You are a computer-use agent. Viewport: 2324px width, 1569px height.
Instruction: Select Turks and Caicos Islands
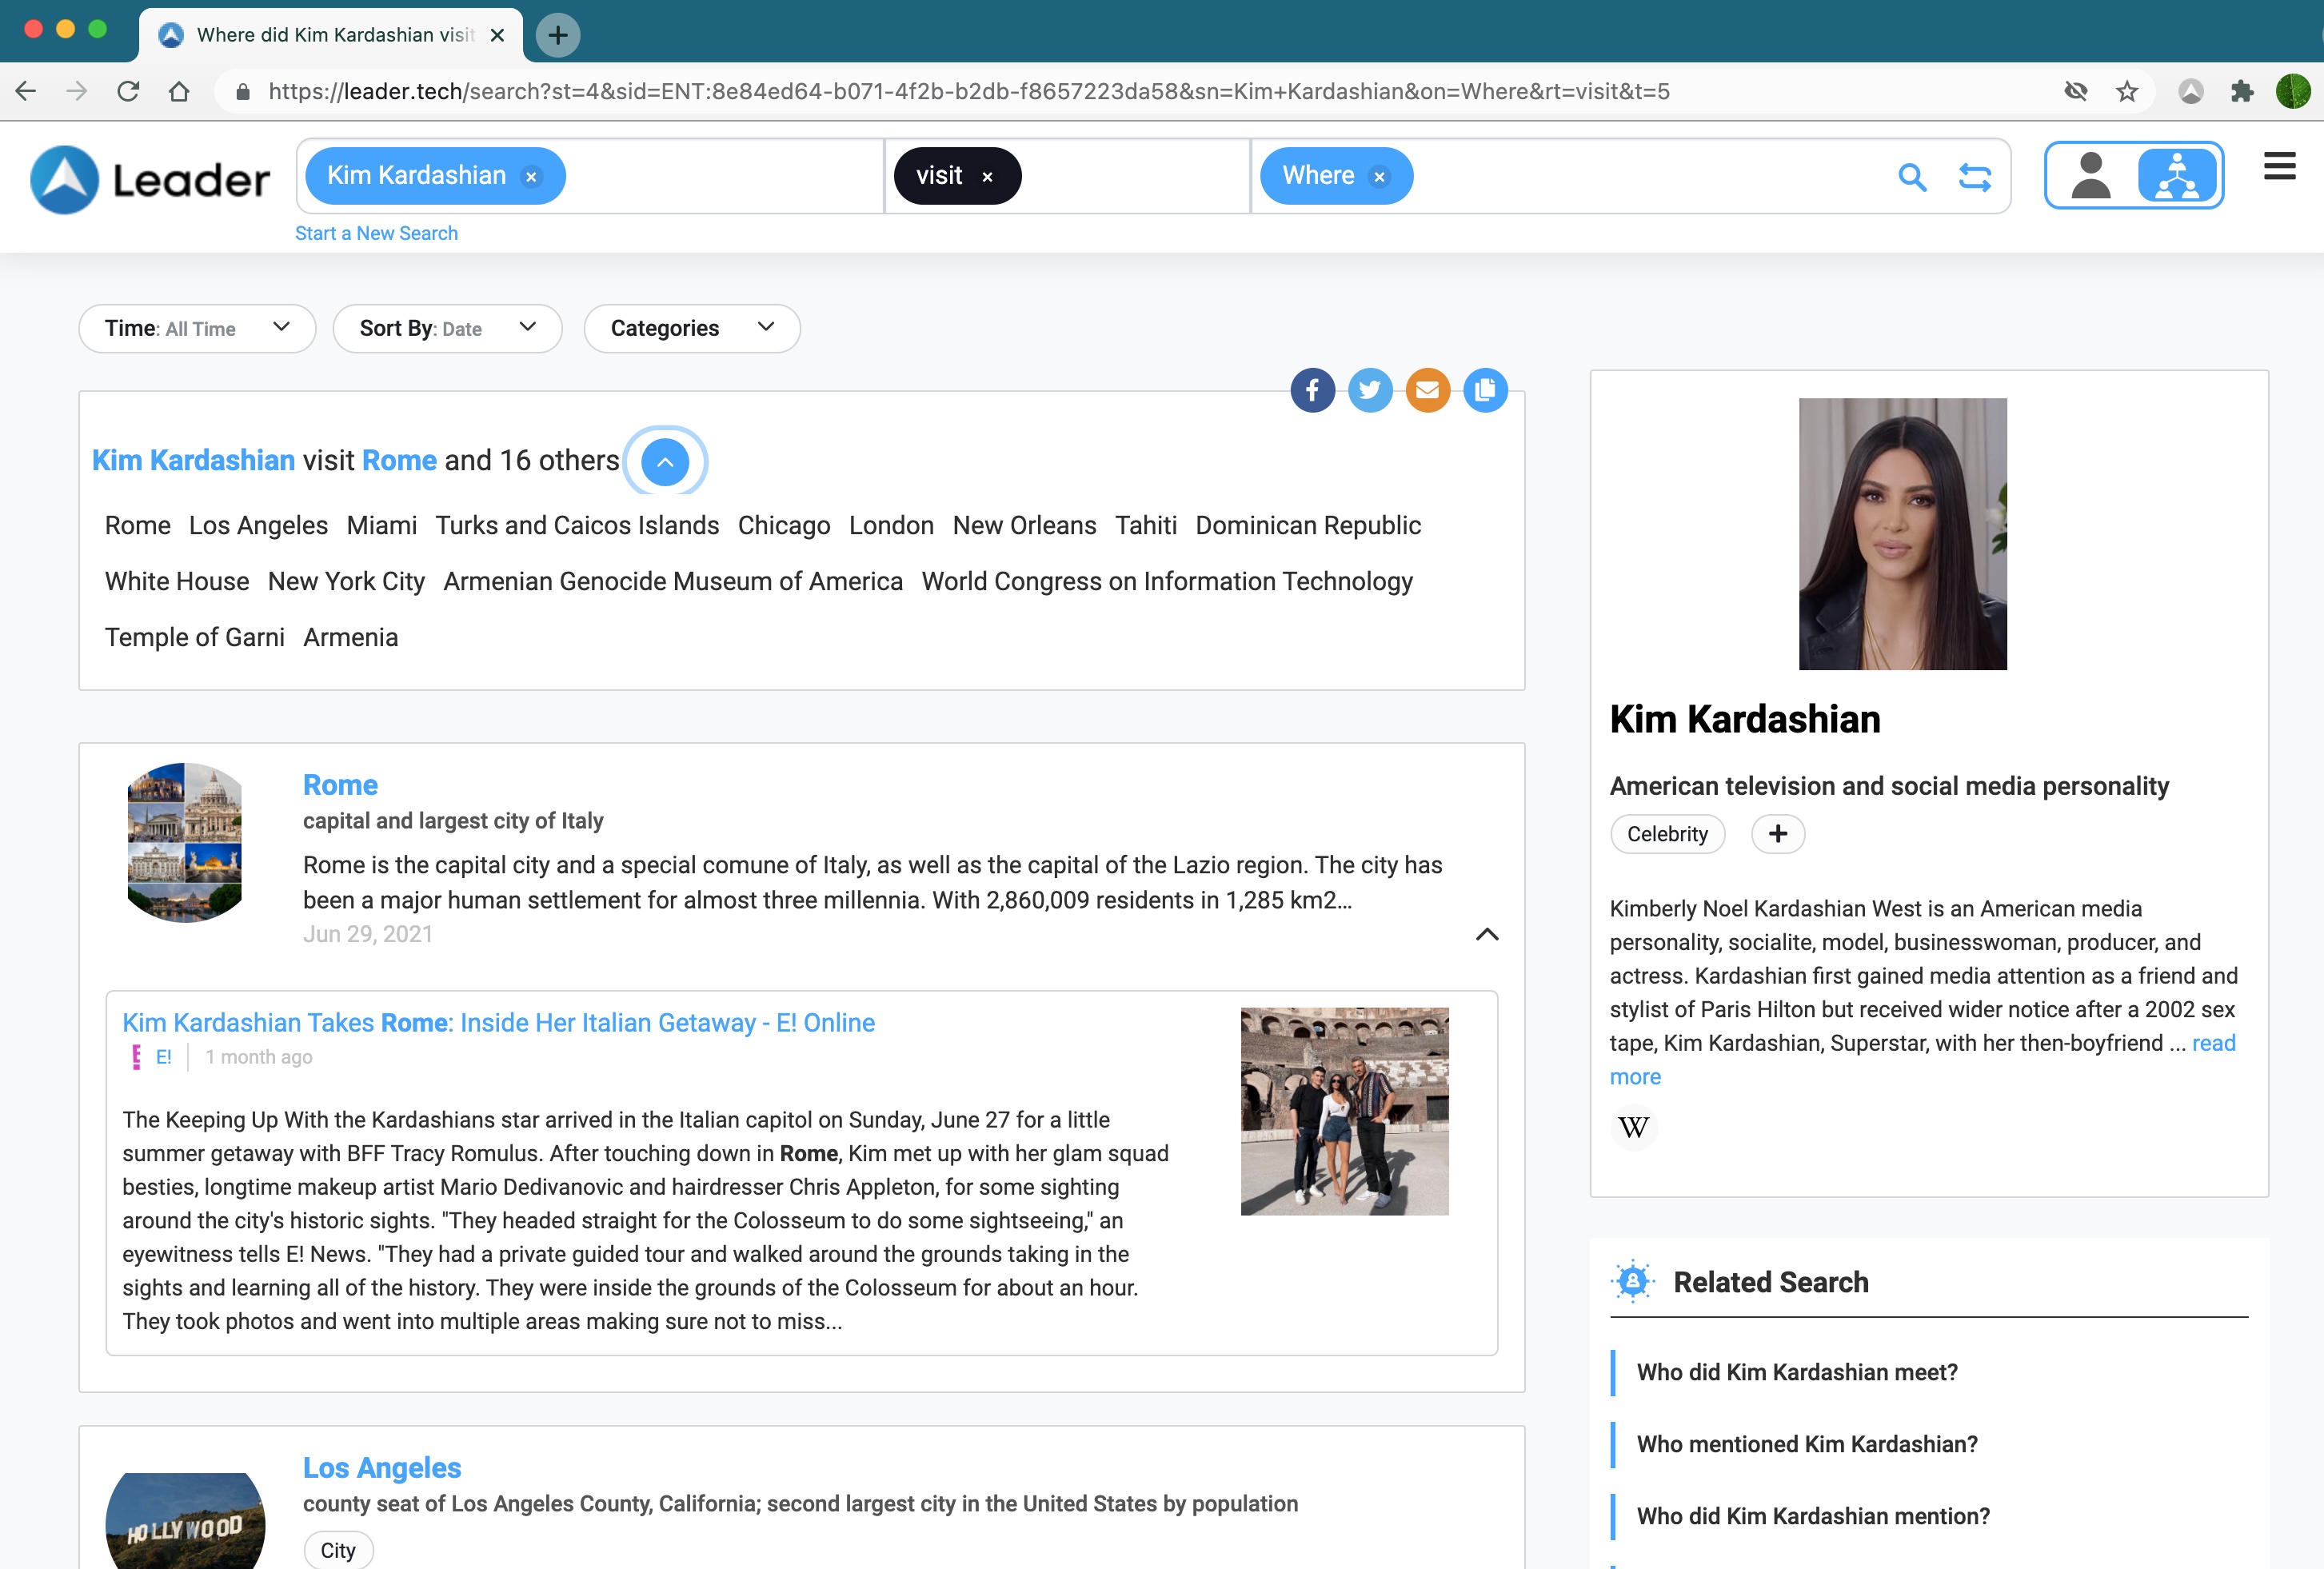pyautogui.click(x=577, y=525)
